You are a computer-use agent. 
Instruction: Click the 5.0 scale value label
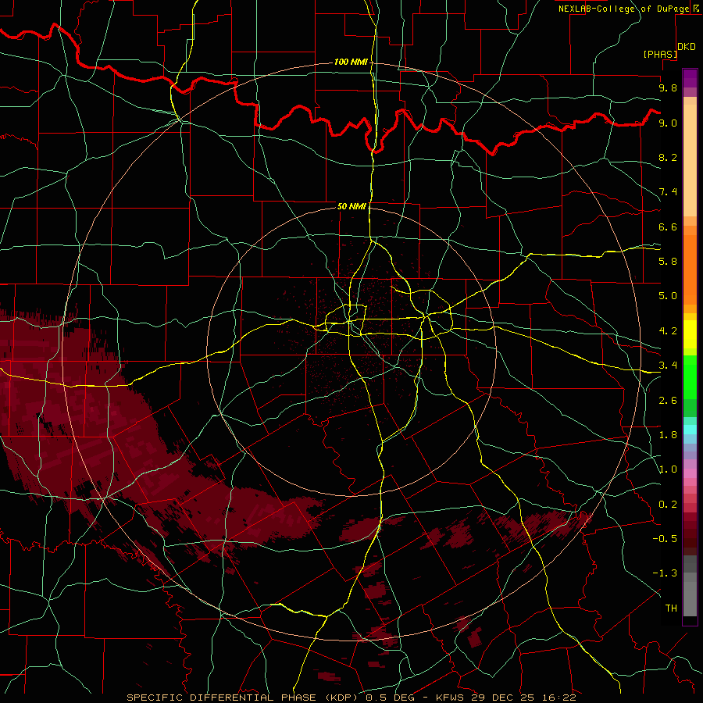668,296
